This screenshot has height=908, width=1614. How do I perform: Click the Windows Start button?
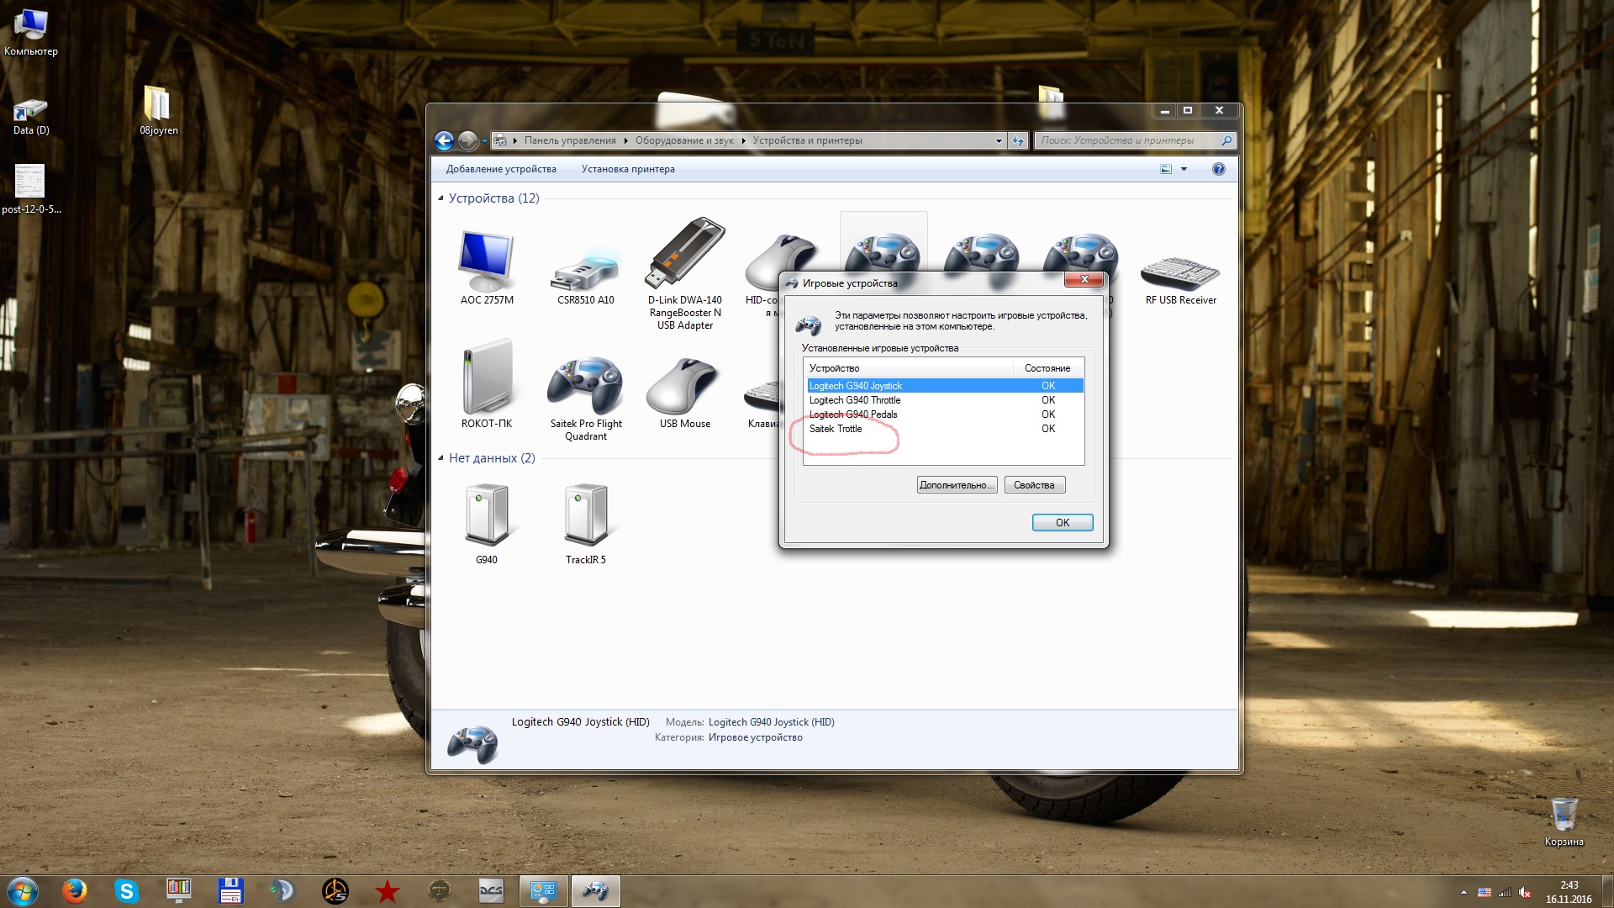(x=23, y=891)
